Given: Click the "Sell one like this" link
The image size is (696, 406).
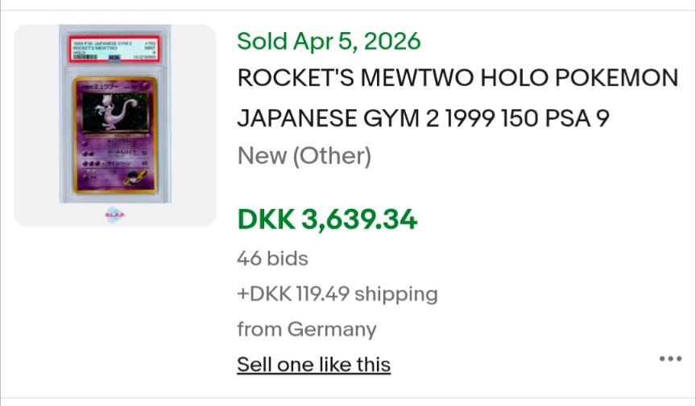Looking at the screenshot, I should coord(313,364).
